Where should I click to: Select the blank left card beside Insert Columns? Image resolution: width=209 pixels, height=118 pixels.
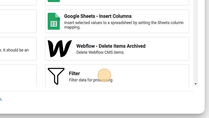18,21
